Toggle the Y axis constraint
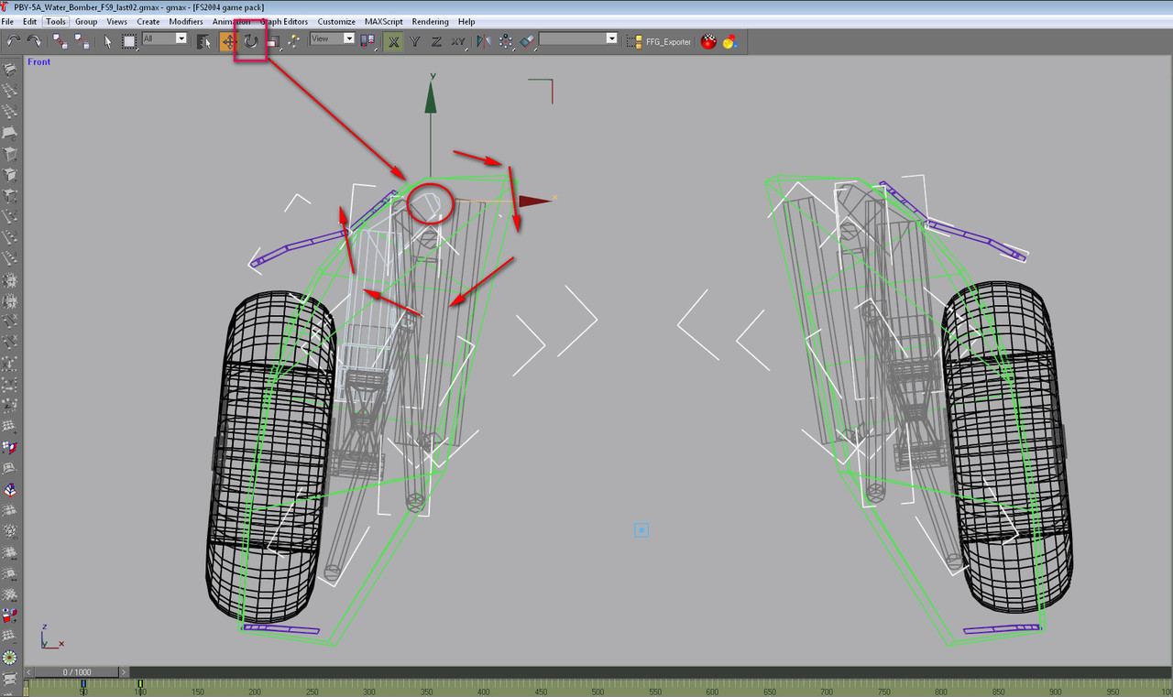1173x697 pixels. [415, 41]
